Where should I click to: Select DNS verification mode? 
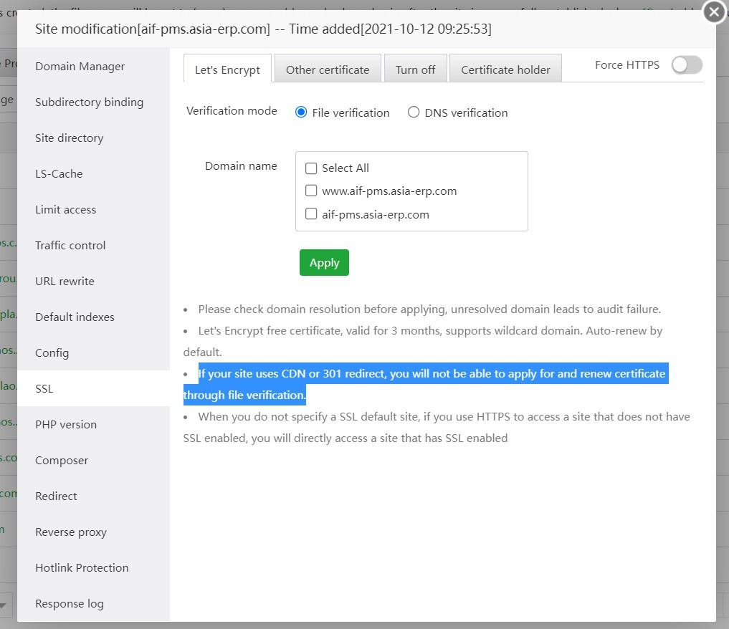[x=414, y=112]
